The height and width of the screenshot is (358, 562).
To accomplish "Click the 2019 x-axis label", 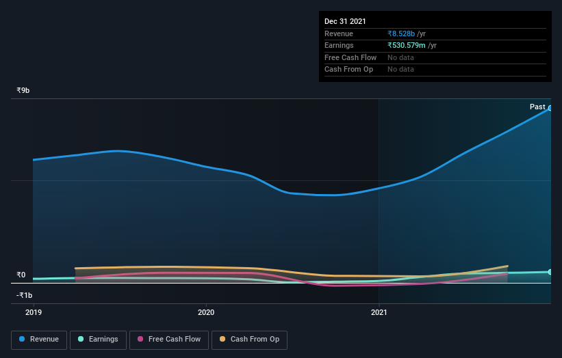I will coord(34,313).
